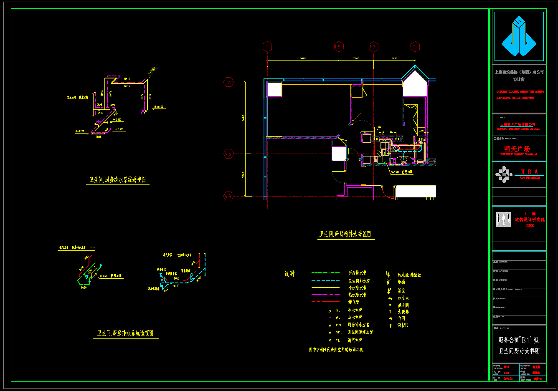The image size is (558, 391).
Task: Click the red 建筑设计研究院 text
Action: tap(530, 219)
